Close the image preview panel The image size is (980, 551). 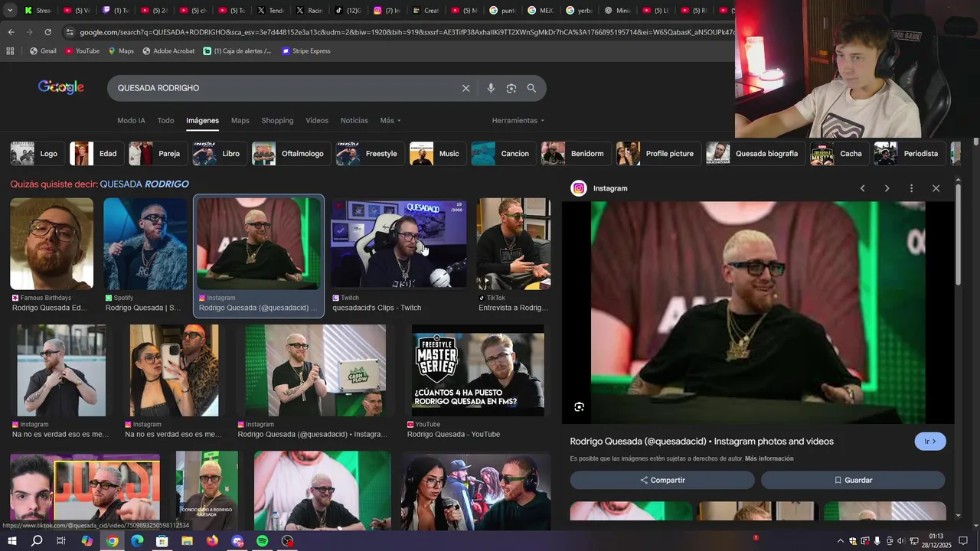936,188
